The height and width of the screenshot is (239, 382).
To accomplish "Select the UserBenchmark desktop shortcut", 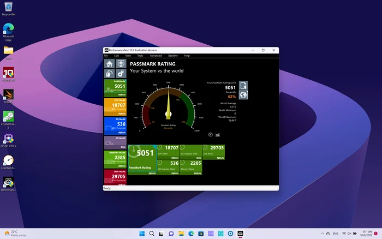I will (9, 162).
